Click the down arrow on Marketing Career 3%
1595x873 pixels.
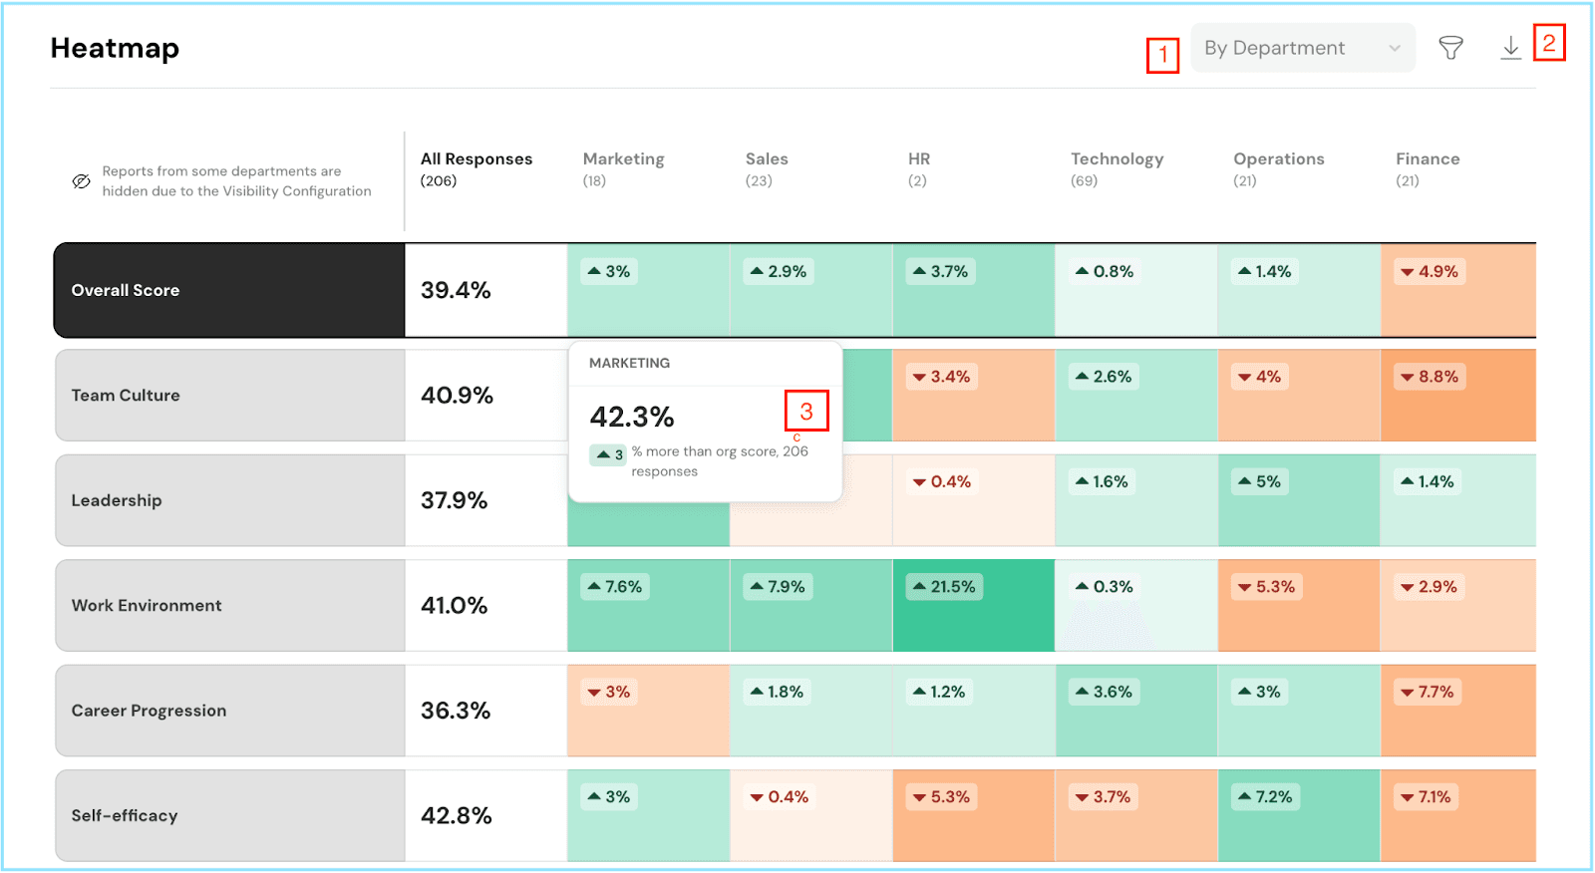[594, 693]
